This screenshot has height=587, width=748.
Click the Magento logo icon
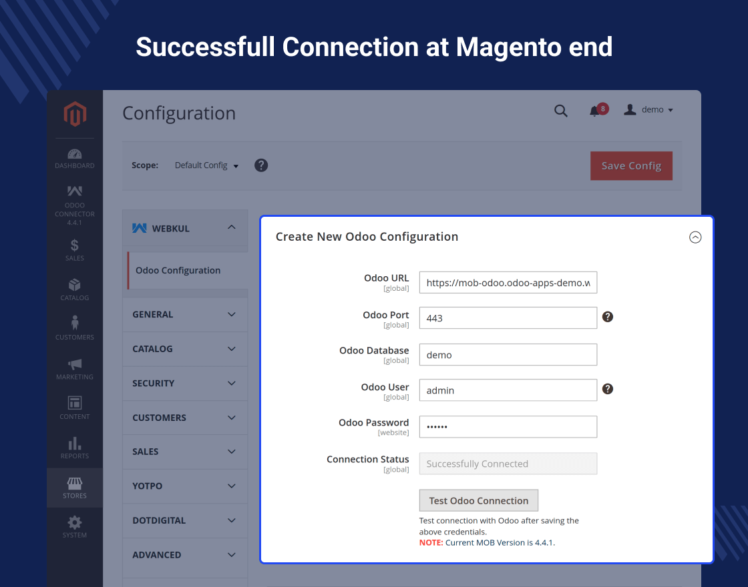coord(75,114)
